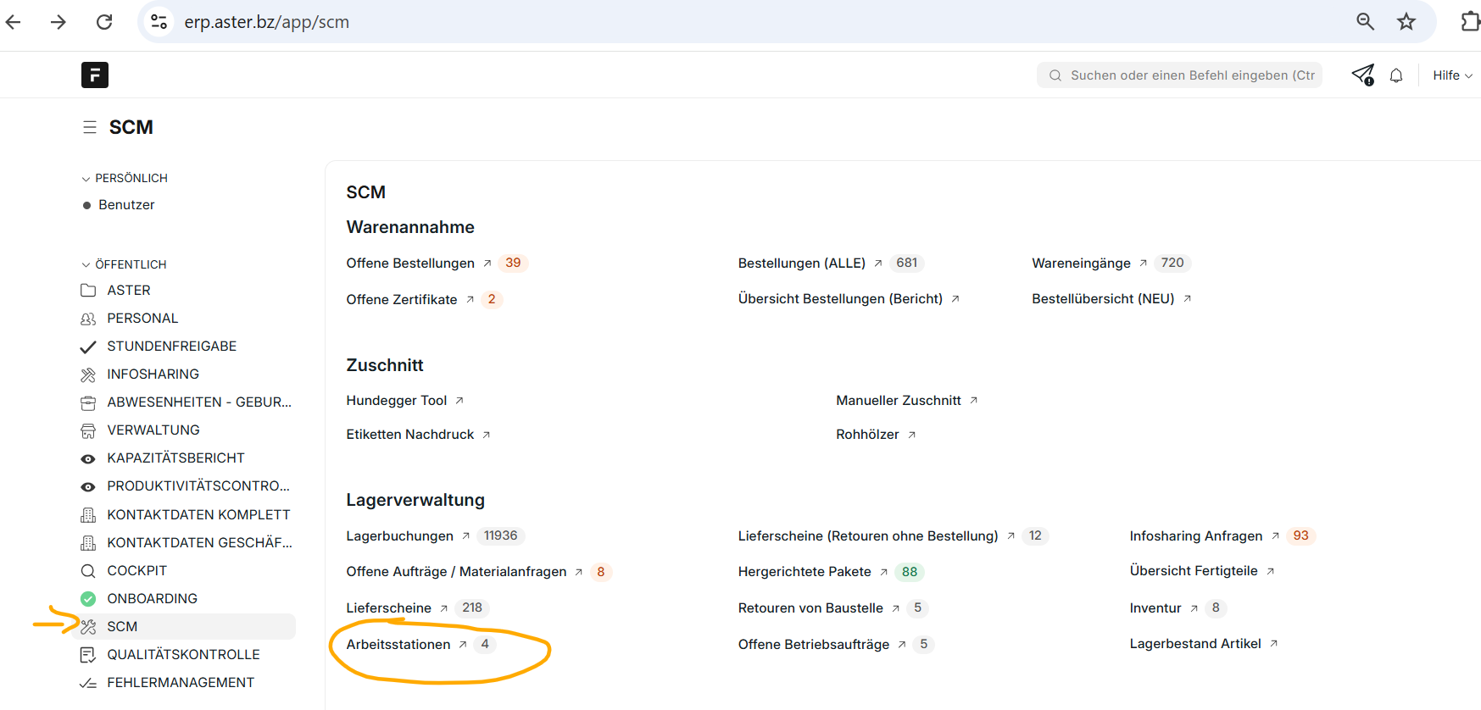1481x710 pixels.
Task: Open QUALITÄTSKONTROLLE in the sidebar
Action: [183, 654]
